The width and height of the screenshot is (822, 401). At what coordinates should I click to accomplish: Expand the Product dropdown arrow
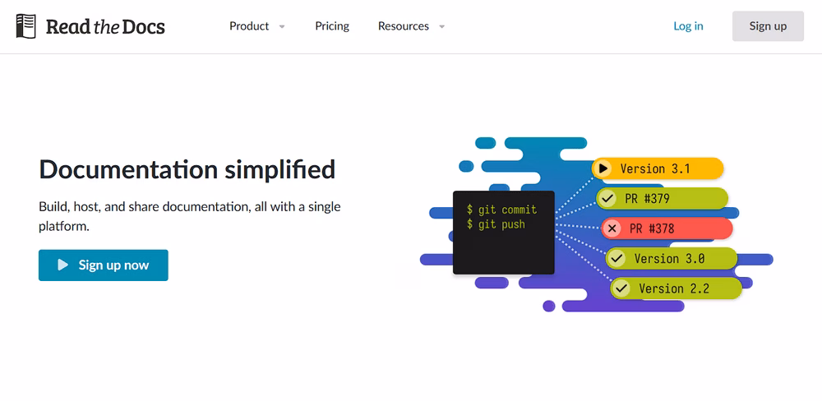click(x=282, y=26)
